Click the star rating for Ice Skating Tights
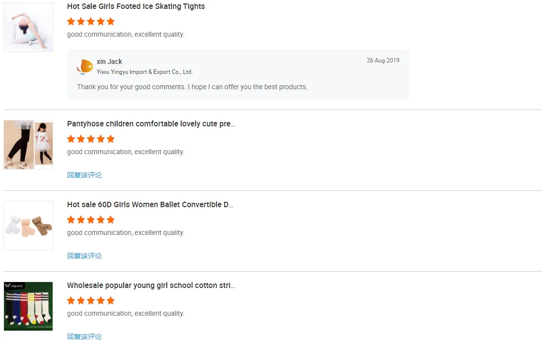 (91, 21)
